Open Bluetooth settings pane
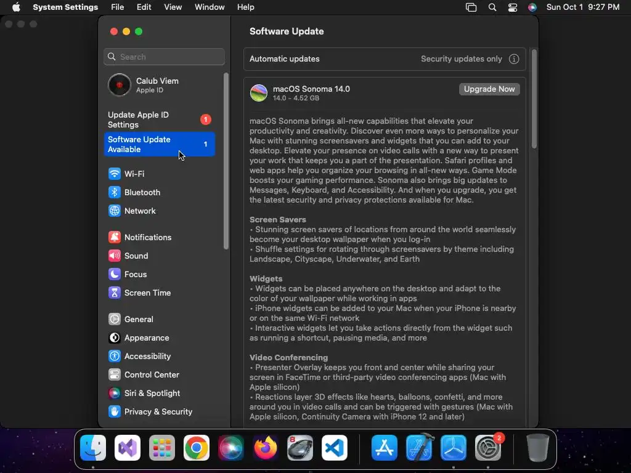This screenshot has height=473, width=631. point(160,192)
